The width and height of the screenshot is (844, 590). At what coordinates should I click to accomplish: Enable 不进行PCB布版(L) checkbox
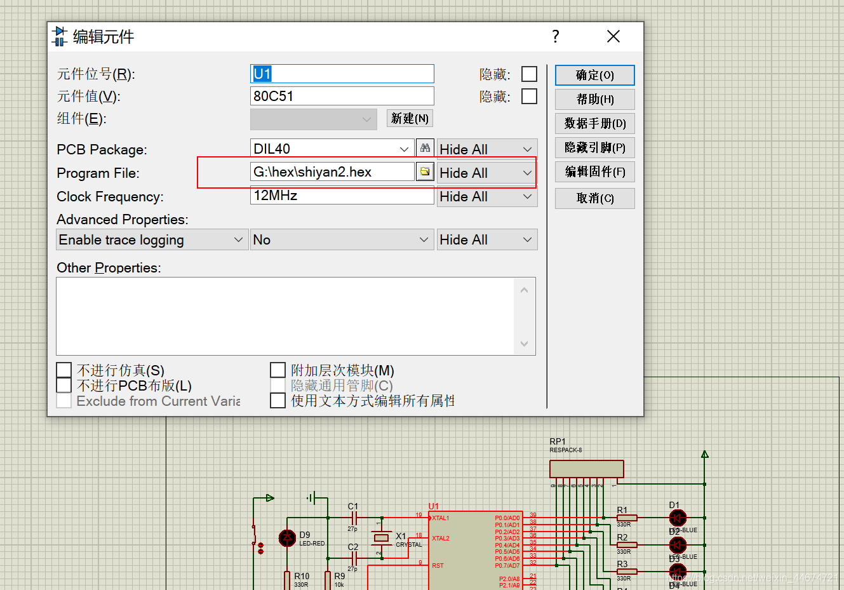click(x=64, y=385)
